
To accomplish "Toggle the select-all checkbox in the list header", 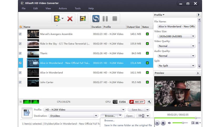I will tap(21, 27).
